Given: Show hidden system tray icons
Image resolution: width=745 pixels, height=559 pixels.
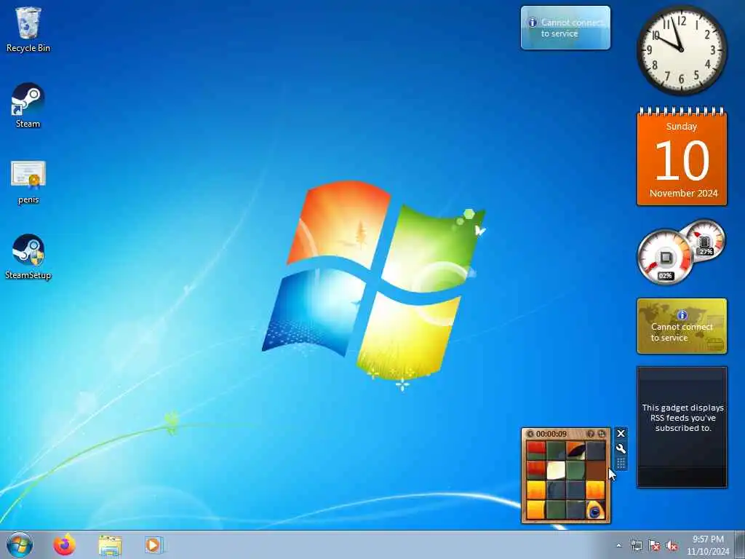Looking at the screenshot, I should (x=618, y=545).
